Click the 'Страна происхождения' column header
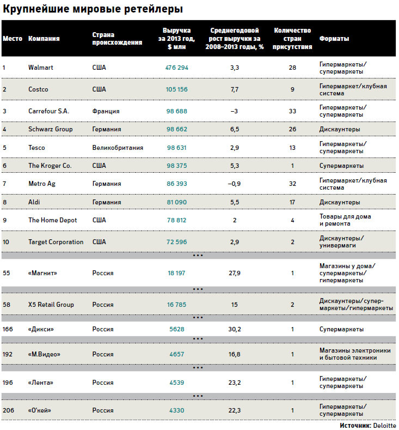The height and width of the screenshot is (430, 399). coord(117,38)
